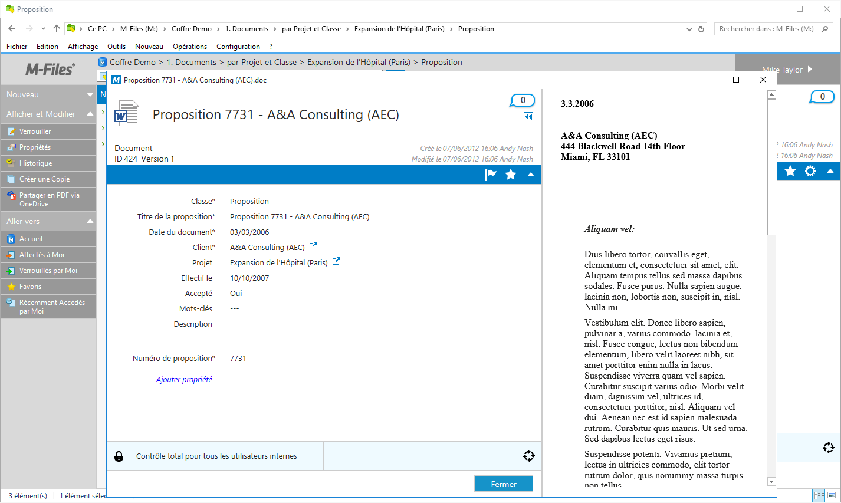
Task: Collapse the Afficher et Modifier section
Action: tap(90, 114)
